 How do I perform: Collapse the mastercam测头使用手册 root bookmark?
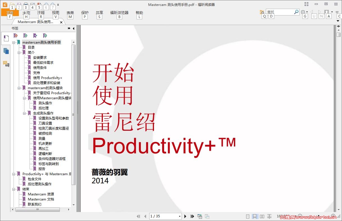14,42
